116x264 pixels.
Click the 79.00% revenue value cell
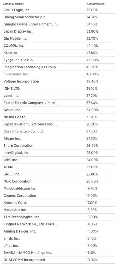pyautogui.click(x=92, y=10)
